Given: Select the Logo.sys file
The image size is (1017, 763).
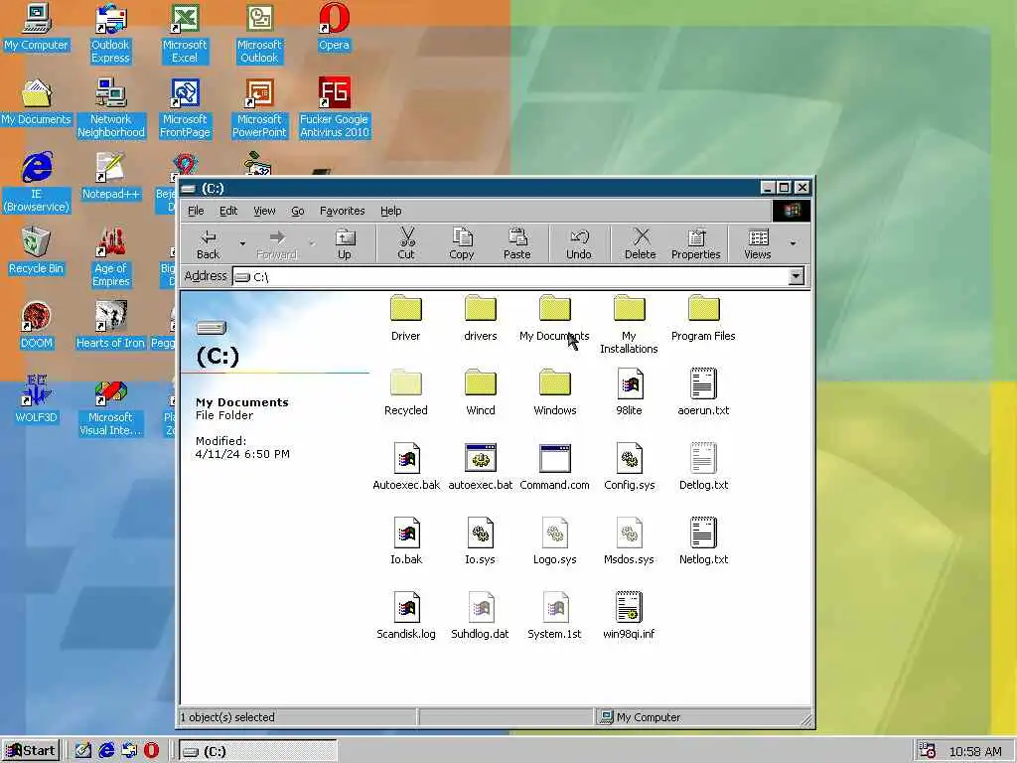Looking at the screenshot, I should click(554, 541).
